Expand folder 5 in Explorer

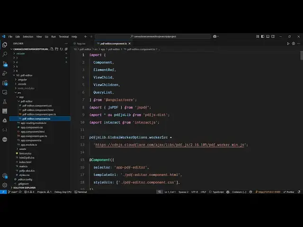click(x=40, y=67)
